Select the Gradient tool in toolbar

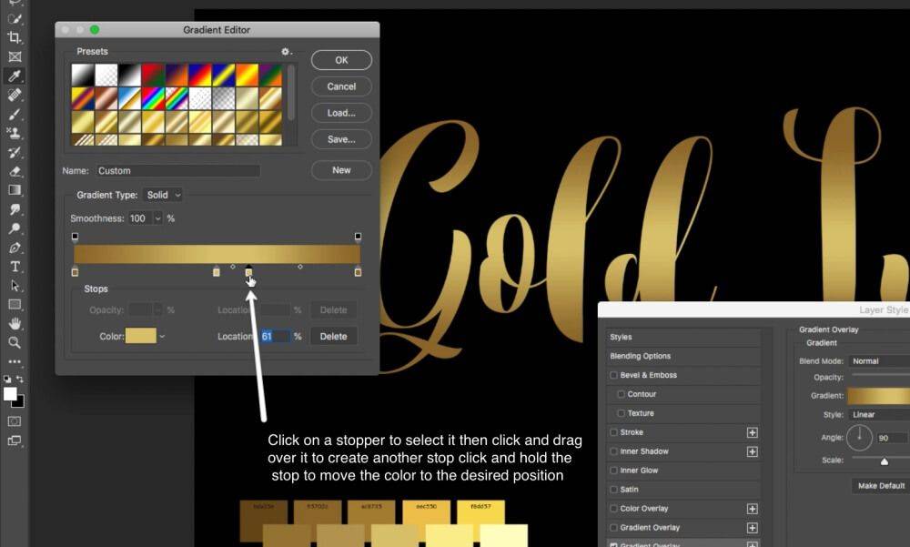[x=15, y=190]
